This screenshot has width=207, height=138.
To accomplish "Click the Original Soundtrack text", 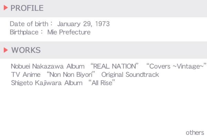I will (x=130, y=75).
